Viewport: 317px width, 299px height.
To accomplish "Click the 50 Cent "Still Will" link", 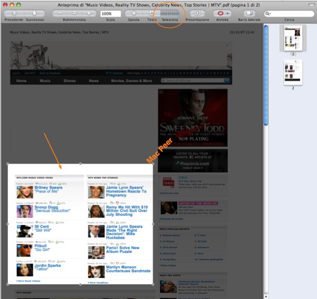I will coord(43,228).
